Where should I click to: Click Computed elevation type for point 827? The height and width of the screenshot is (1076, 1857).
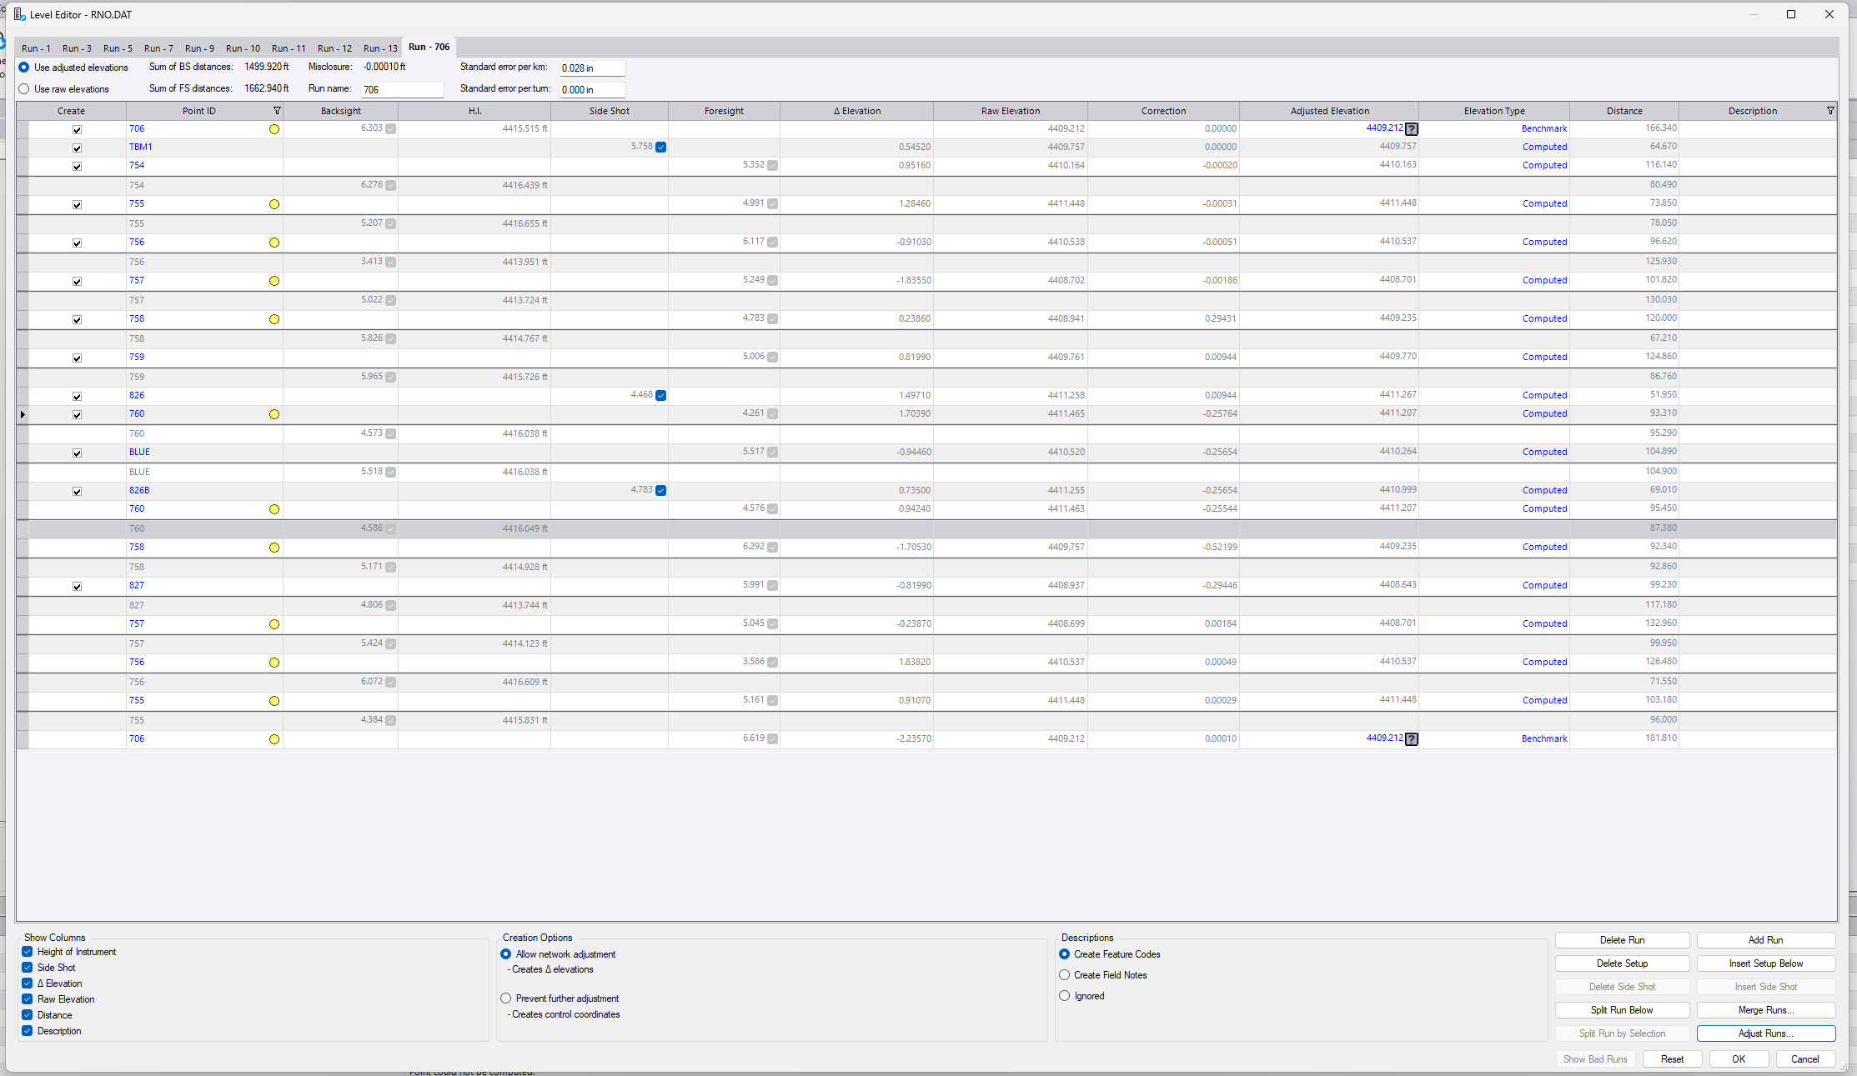(1544, 586)
